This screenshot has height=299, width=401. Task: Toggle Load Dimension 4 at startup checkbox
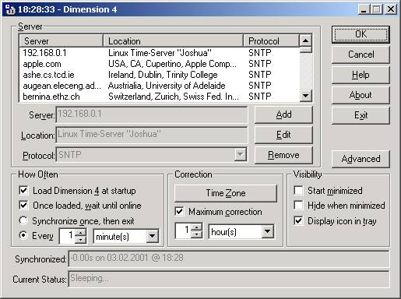[23, 191]
